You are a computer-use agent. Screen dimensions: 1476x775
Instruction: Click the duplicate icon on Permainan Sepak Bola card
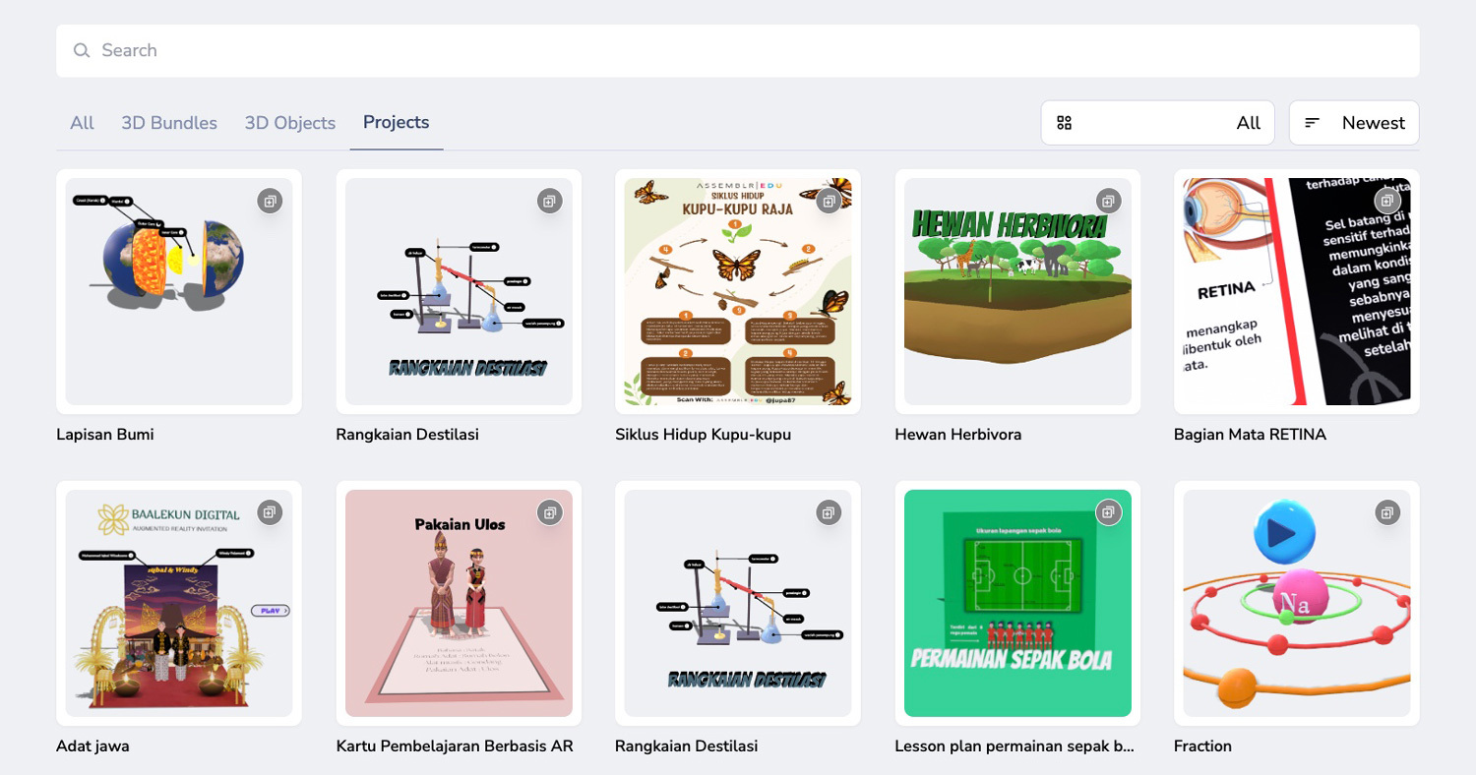tap(1109, 512)
